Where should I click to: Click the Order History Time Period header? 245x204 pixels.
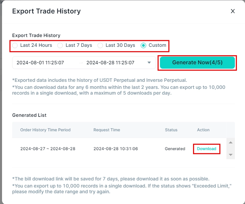(45, 130)
